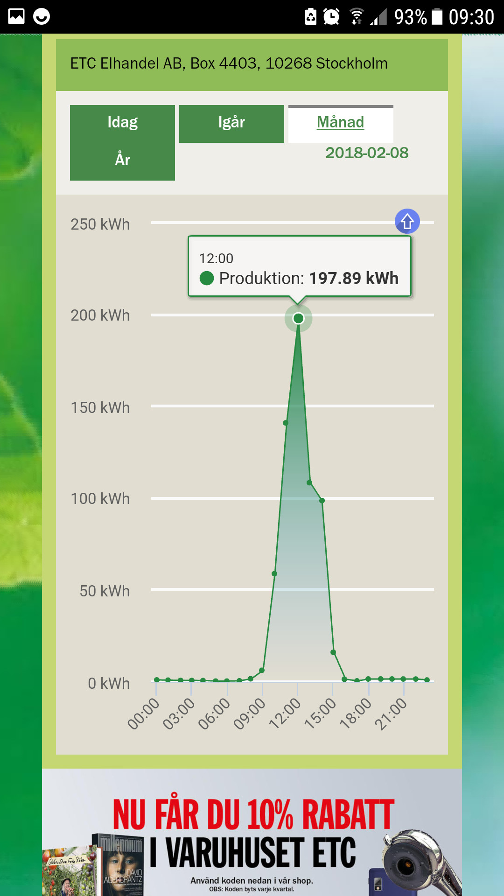Tap the Wi-Fi signal status icon
Screen dimensions: 504x896
[357, 17]
